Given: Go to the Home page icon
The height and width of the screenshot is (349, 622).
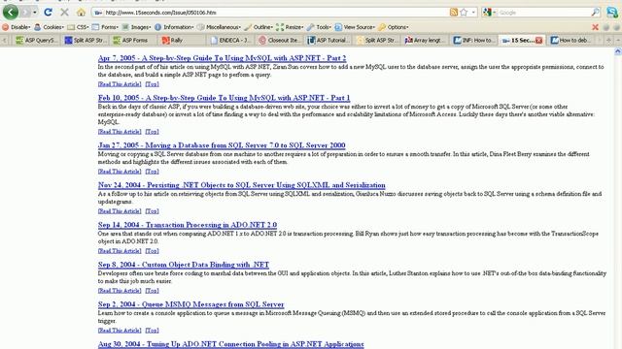Looking at the screenshot, I should [81, 13].
